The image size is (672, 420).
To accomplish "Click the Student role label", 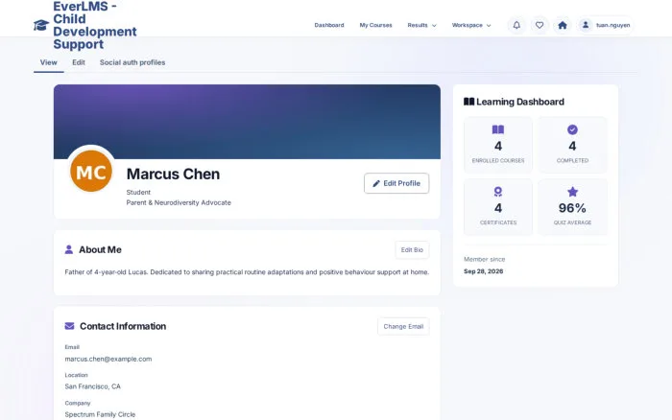I will pos(138,192).
